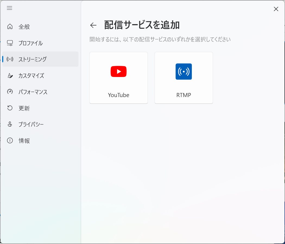285x244 pixels.
Task: Select ストリーミング in the sidebar
Action: [x=40, y=59]
